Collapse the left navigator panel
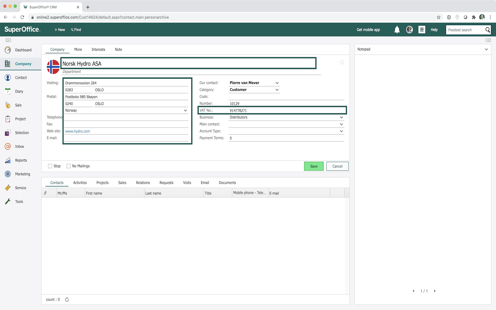496x310 pixels. 8,40
